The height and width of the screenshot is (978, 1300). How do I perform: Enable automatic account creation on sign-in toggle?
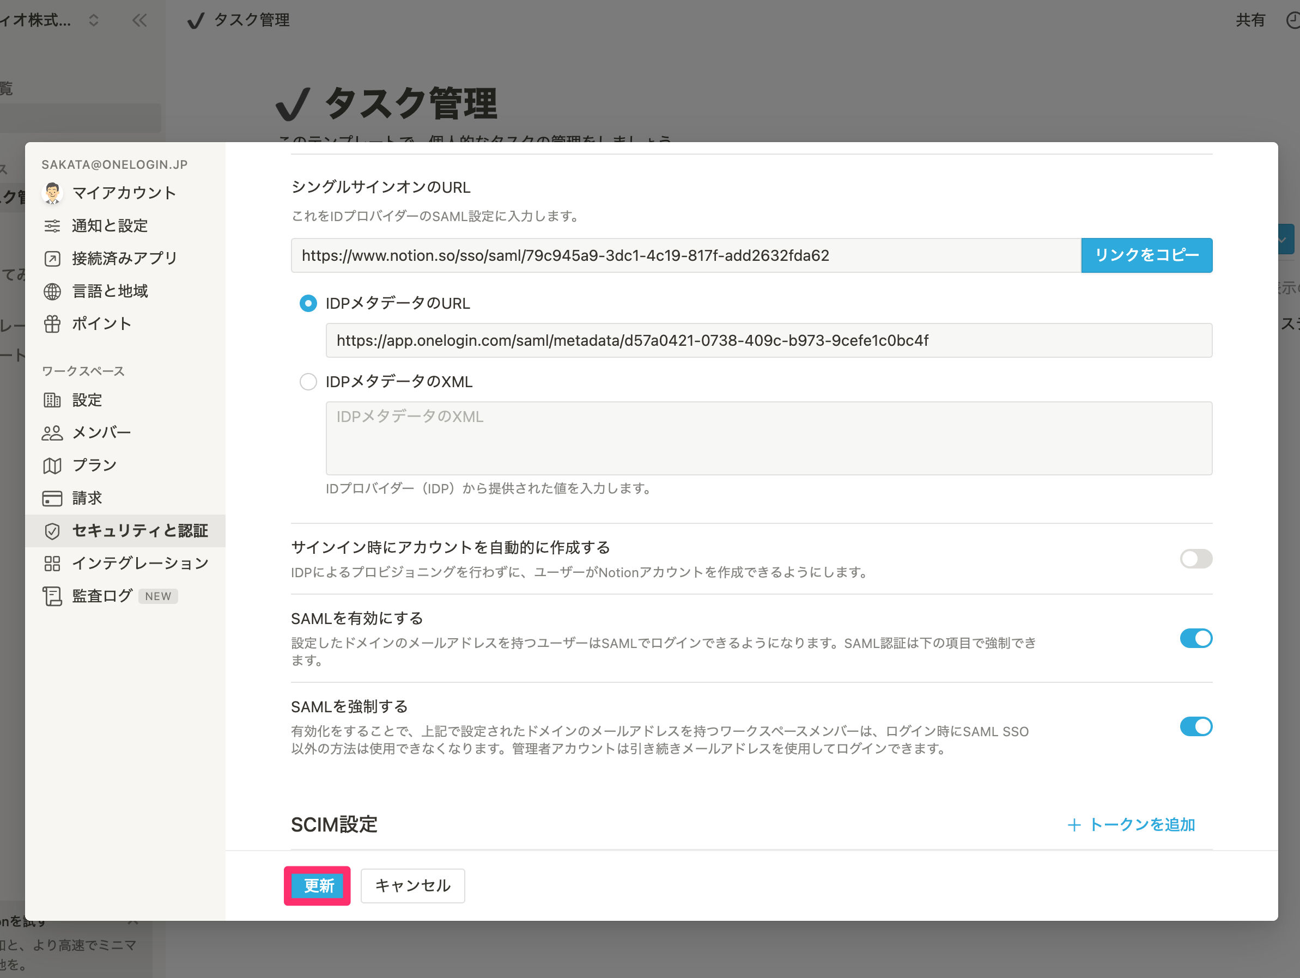(x=1196, y=559)
